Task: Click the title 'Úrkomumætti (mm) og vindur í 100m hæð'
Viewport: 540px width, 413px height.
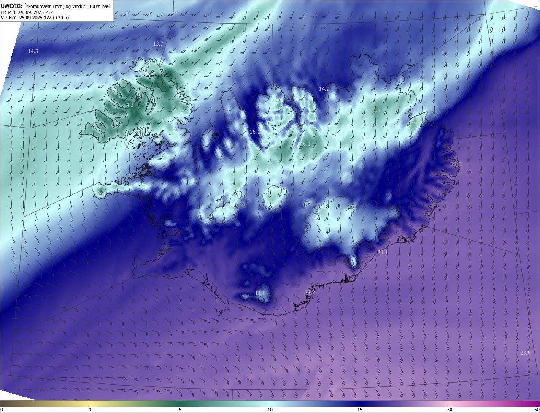Action: click(67, 5)
